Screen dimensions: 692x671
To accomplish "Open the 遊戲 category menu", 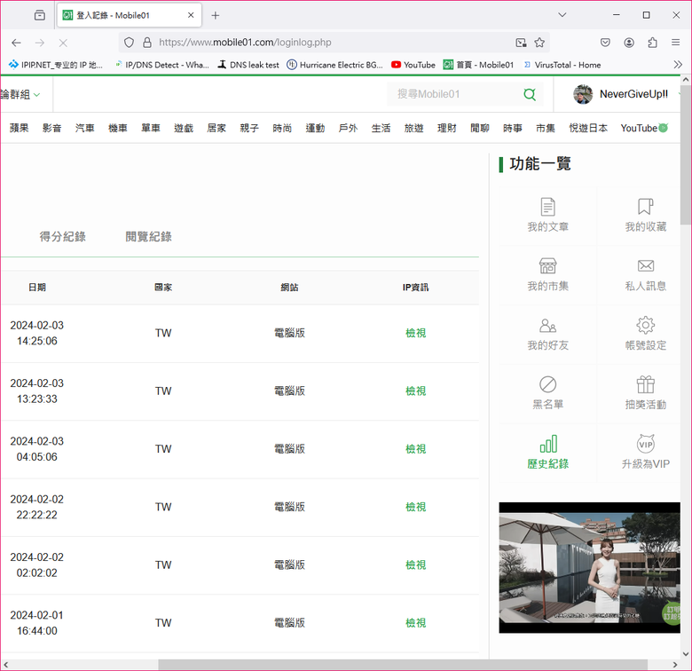I will tap(184, 128).
